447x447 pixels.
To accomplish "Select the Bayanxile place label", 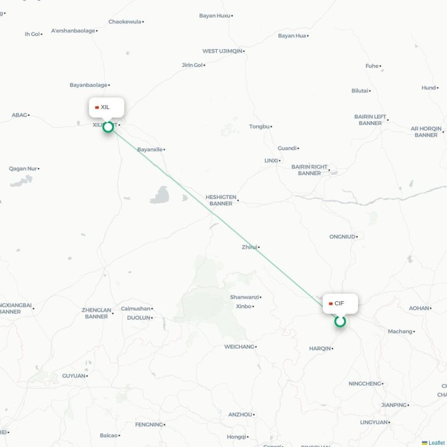I will pyautogui.click(x=150, y=149).
